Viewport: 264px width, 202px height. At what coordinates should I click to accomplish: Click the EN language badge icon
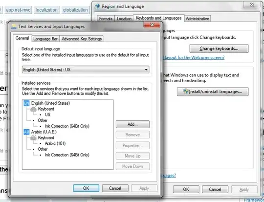click(x=26, y=103)
